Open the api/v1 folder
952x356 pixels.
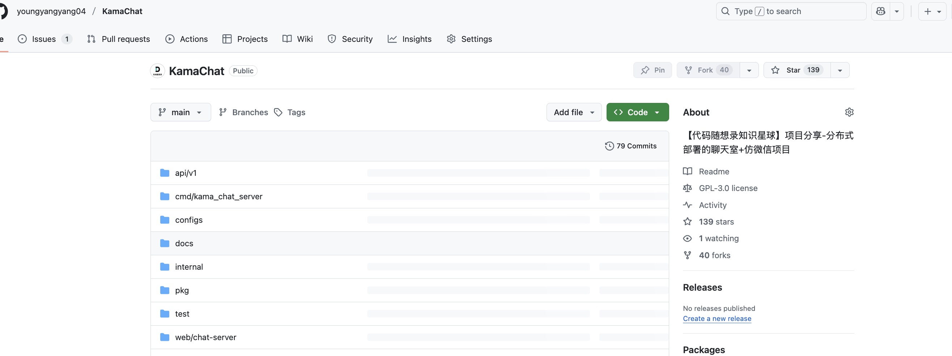[186, 173]
